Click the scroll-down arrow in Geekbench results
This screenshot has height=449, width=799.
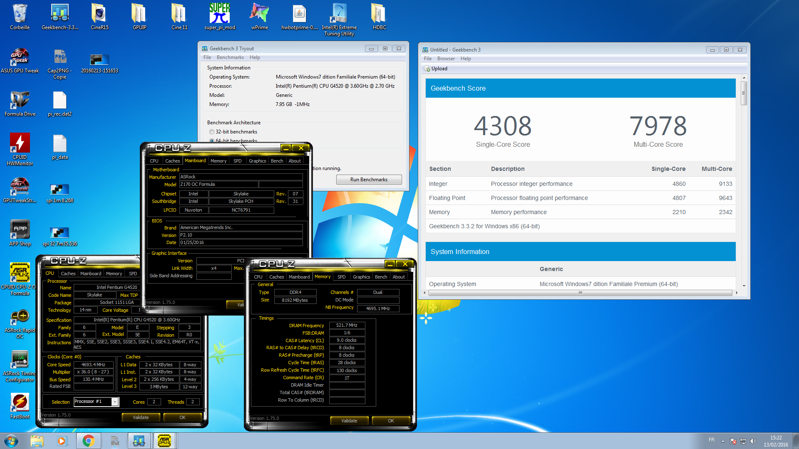point(744,286)
